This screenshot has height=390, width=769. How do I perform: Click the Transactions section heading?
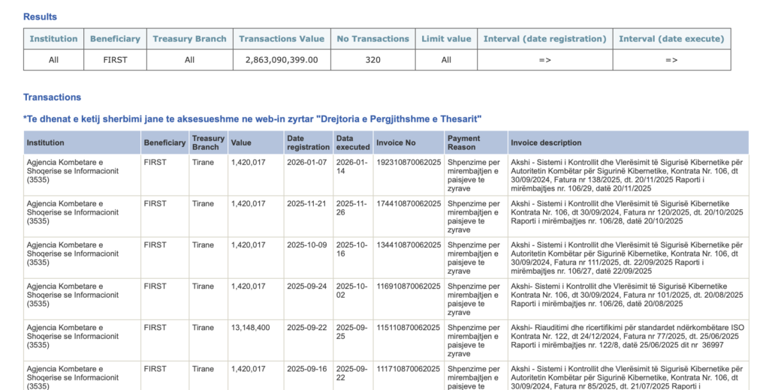tap(52, 97)
